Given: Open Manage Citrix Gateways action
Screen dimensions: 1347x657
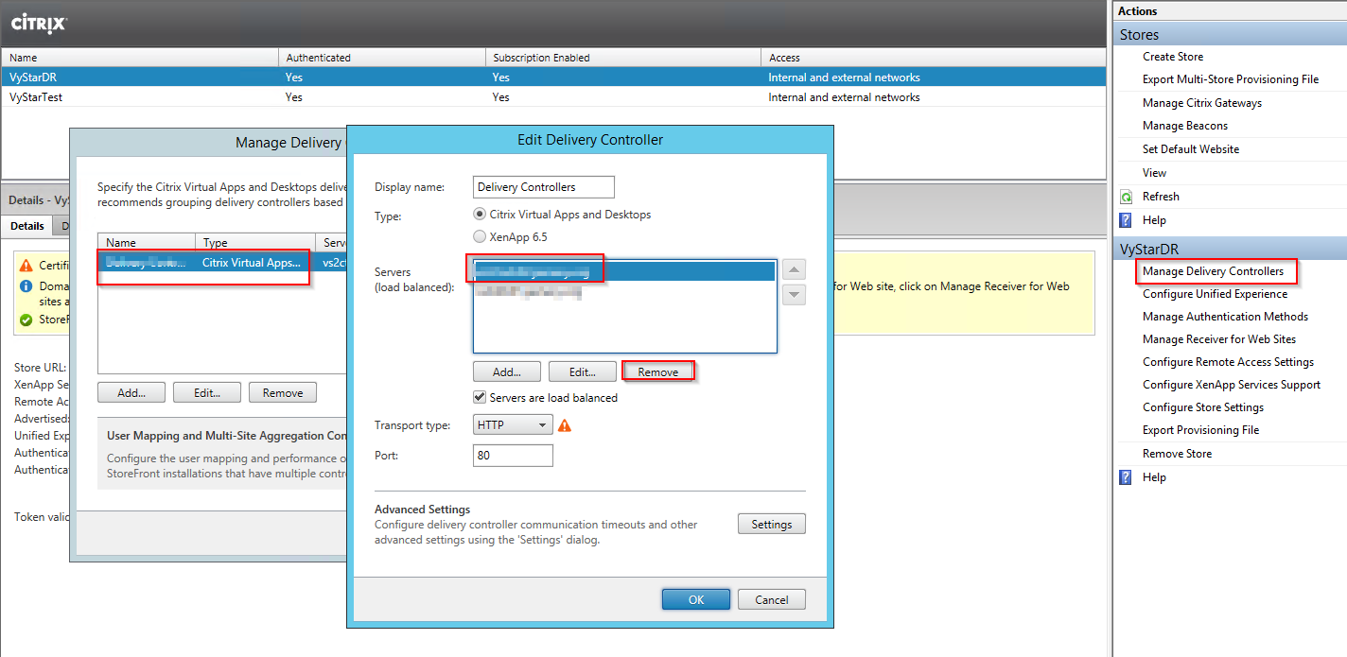Looking at the screenshot, I should [x=1202, y=103].
